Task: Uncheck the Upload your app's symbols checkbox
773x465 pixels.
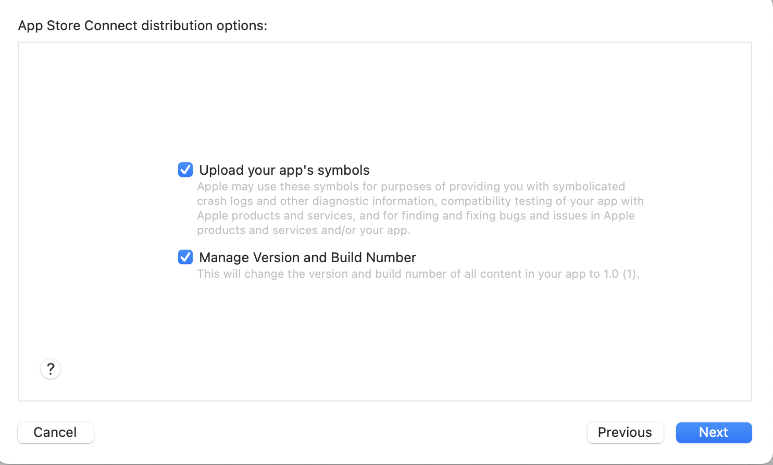Action: [185, 170]
